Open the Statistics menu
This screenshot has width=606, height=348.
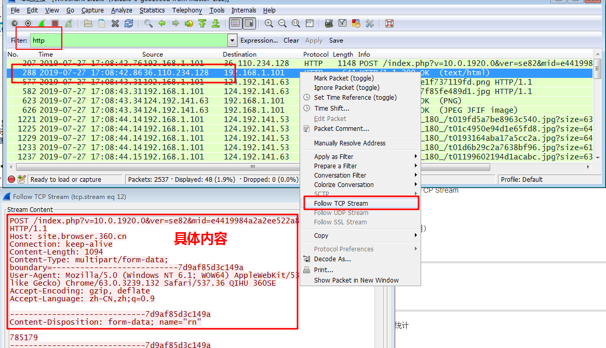coord(152,10)
